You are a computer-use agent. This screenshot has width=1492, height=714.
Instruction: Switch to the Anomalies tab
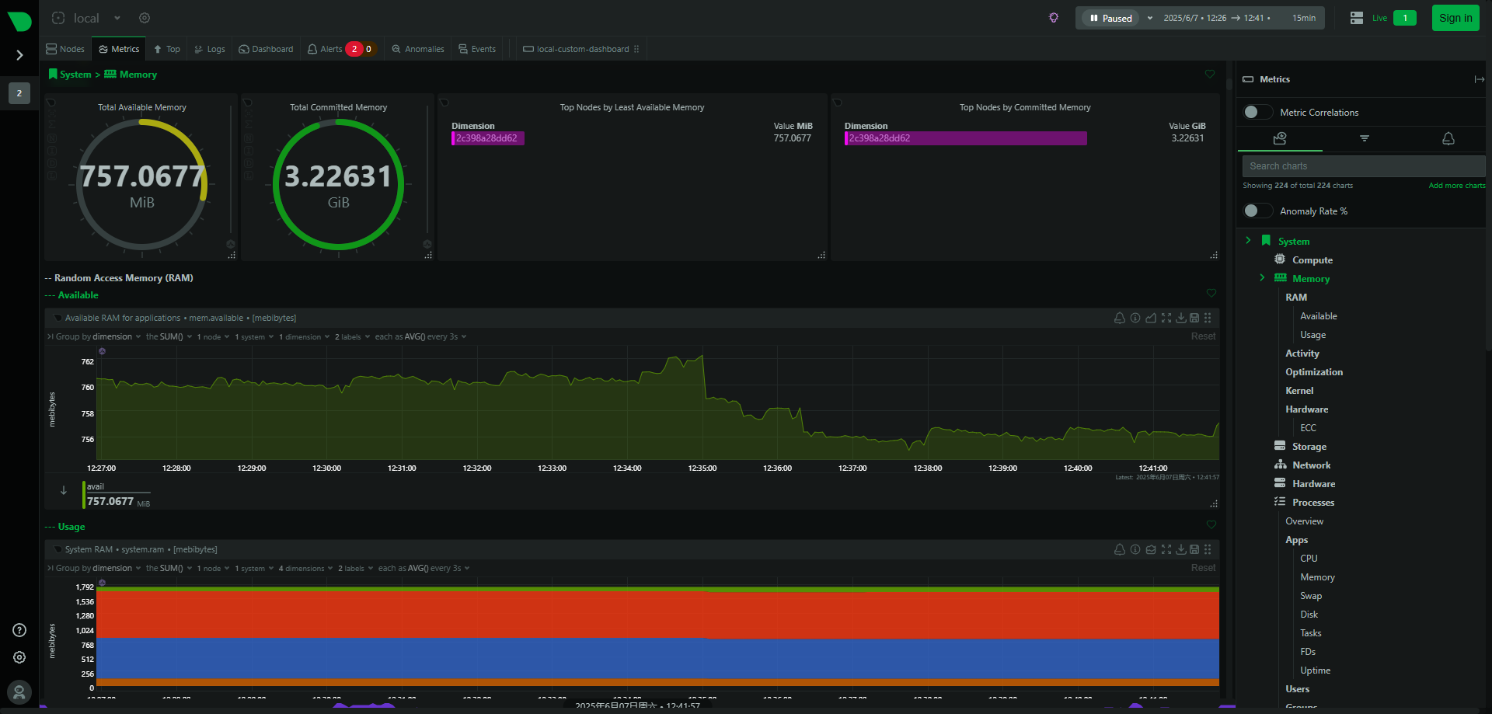click(418, 49)
